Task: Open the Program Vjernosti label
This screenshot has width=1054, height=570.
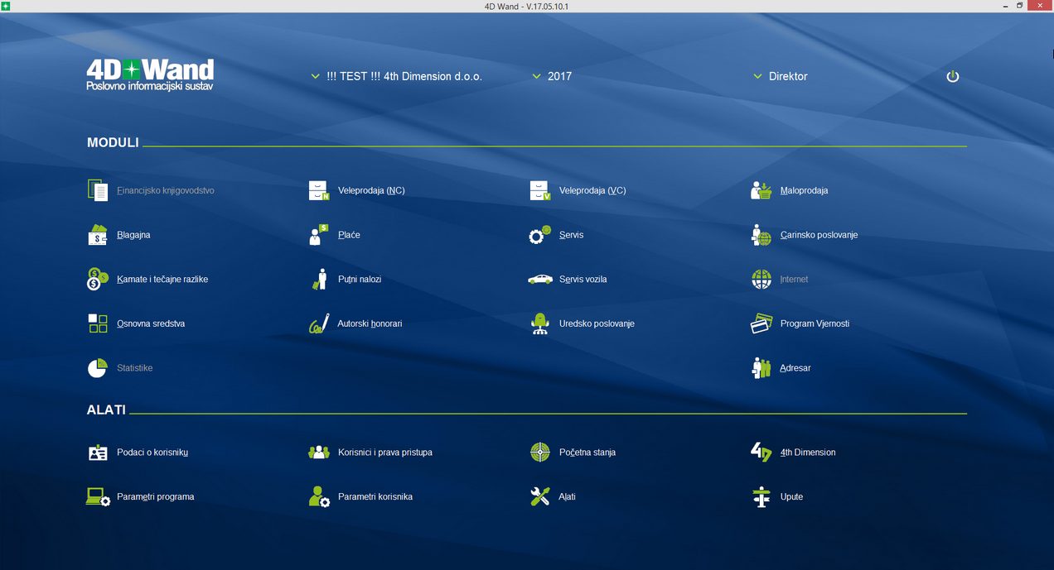Action: (x=815, y=323)
